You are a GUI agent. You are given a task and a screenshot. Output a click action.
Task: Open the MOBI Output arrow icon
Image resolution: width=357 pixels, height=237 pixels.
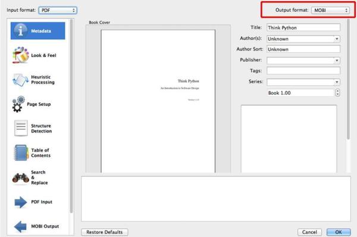click(x=20, y=226)
